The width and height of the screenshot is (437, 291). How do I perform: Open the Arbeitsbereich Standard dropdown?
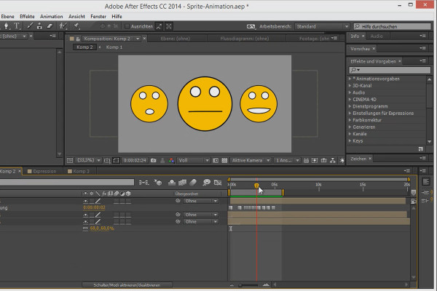coord(322,26)
